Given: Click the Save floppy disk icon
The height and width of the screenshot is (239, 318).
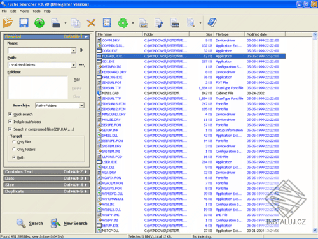Looking at the screenshot, I should [x=24, y=23].
